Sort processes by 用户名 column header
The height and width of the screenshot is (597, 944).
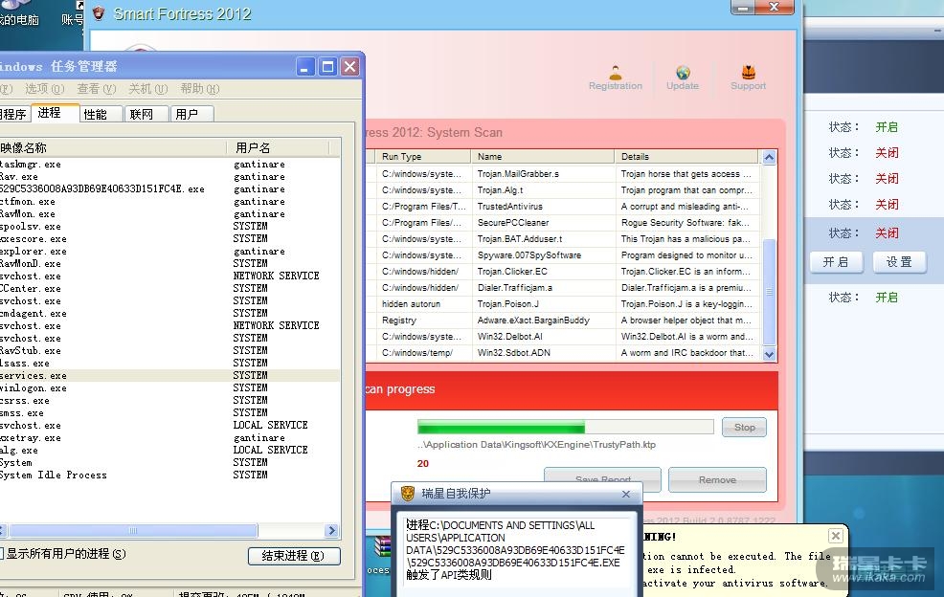(x=279, y=148)
